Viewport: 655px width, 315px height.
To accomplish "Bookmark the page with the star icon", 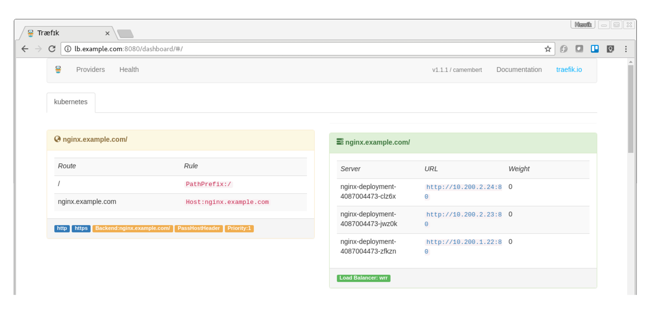I will [x=548, y=49].
